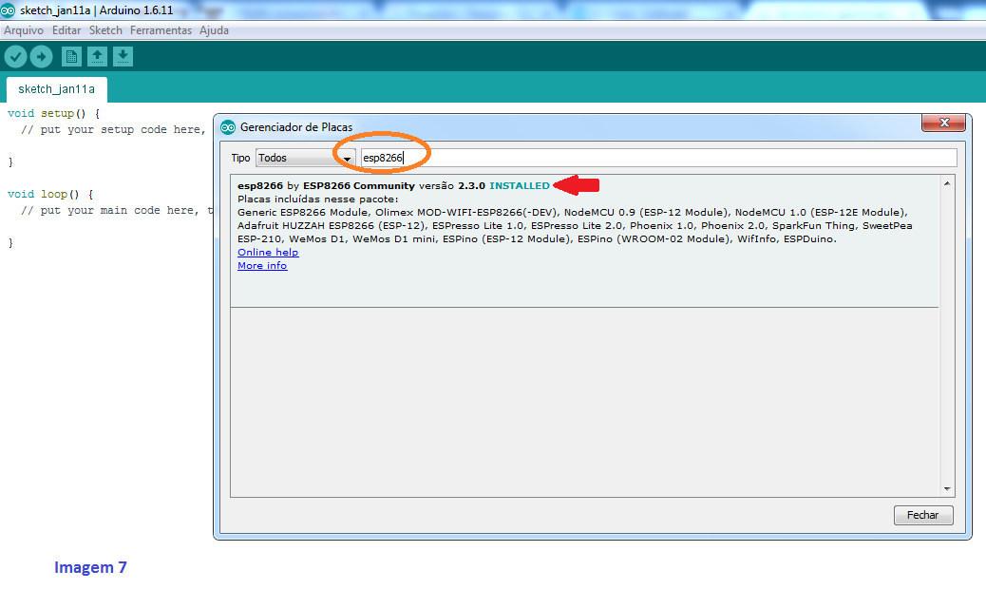Click the Fechar button
This screenshot has height=589, width=986.
coord(923,515)
